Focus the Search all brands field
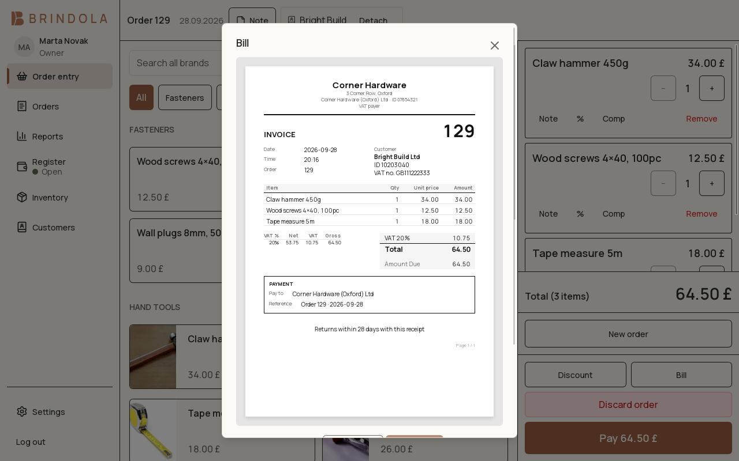739x461 pixels. pyautogui.click(x=176, y=63)
